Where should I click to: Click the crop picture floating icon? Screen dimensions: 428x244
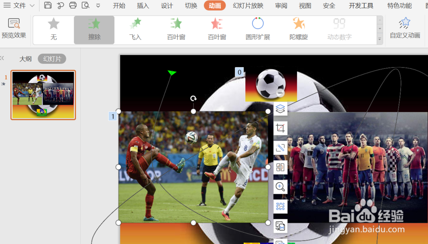pos(280,128)
